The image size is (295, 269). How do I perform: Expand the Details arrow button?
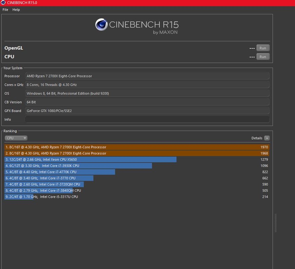(267, 138)
